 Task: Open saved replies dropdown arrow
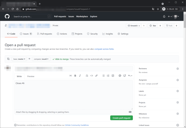(x=130, y=76)
